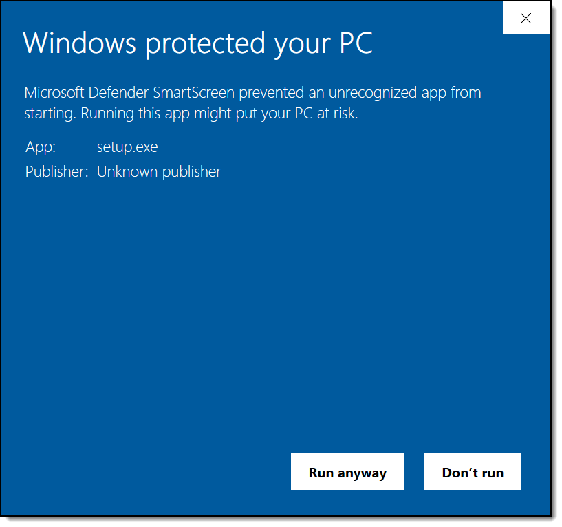This screenshot has width=562, height=527.
Task: Click the word 'prevented' in the warning message
Action: tap(270, 92)
